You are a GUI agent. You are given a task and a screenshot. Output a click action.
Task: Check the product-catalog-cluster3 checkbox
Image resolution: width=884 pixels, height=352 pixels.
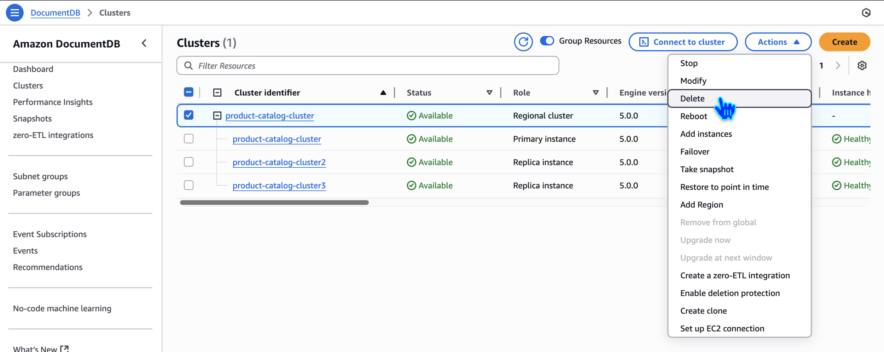189,185
